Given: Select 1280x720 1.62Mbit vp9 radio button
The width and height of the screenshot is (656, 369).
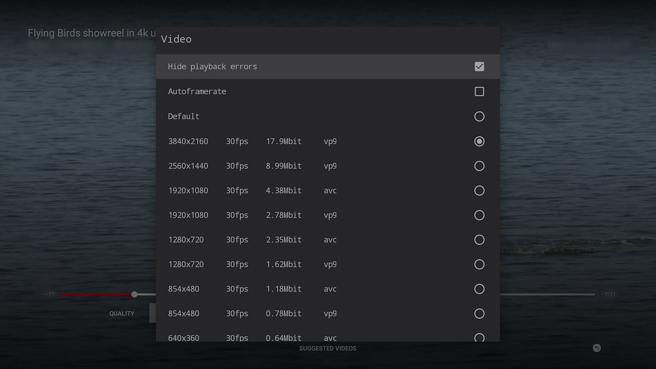Looking at the screenshot, I should (x=479, y=264).
